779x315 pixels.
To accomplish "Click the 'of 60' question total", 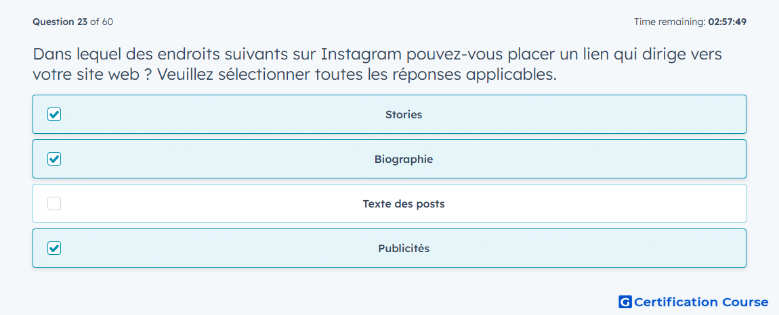I will point(102,22).
